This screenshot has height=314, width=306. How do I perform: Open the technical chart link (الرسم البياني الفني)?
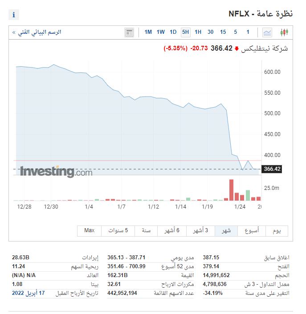37,32
